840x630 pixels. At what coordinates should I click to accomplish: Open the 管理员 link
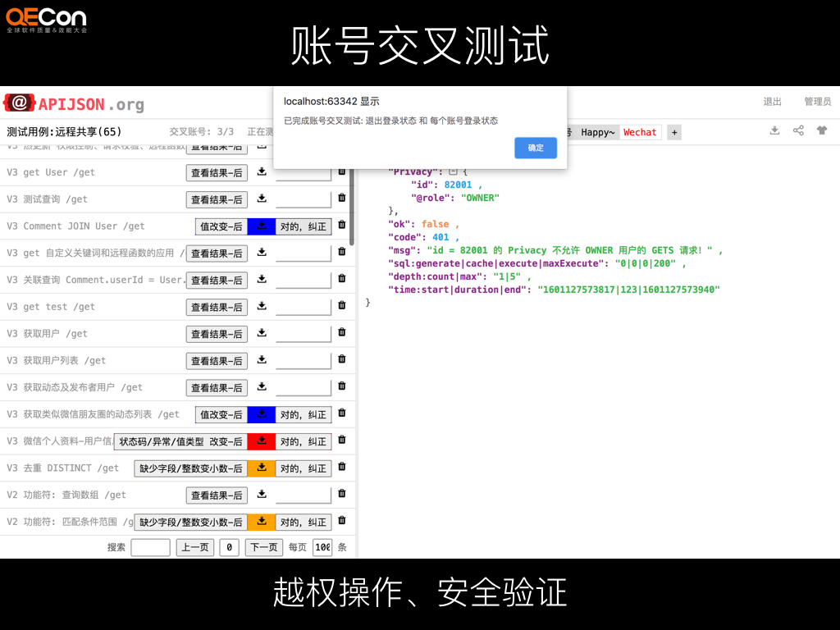(x=817, y=102)
